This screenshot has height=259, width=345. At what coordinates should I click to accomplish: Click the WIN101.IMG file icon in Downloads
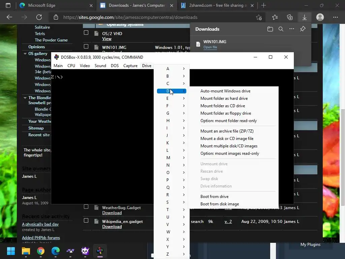(198, 44)
